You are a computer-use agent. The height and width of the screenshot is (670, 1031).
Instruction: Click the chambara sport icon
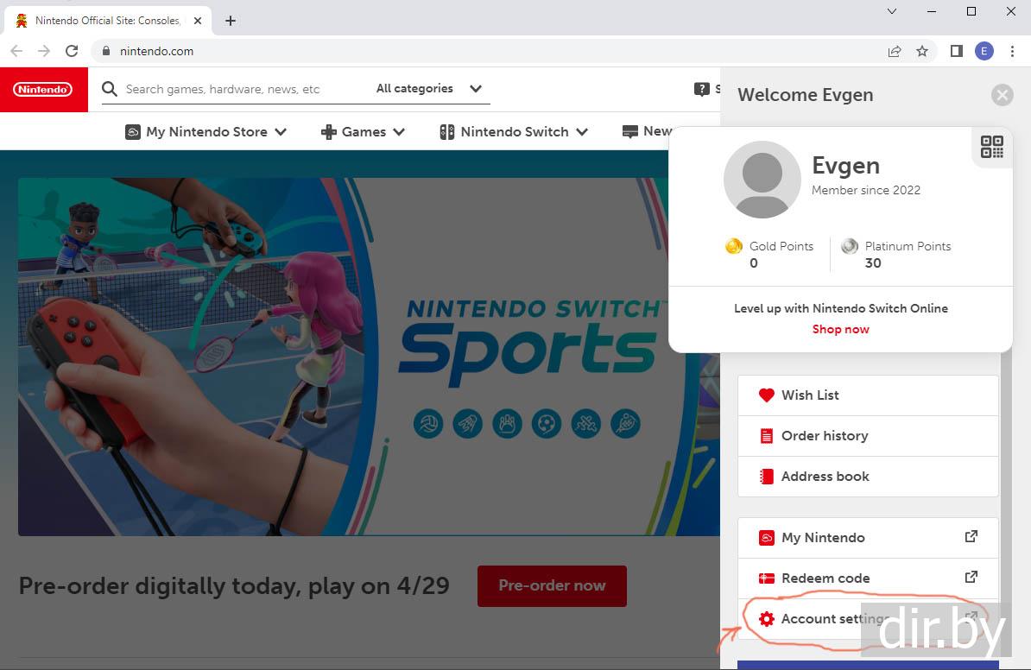(585, 424)
